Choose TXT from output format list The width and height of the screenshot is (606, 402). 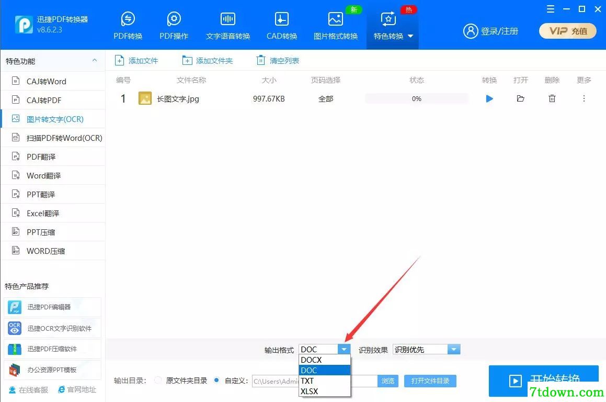coord(325,381)
